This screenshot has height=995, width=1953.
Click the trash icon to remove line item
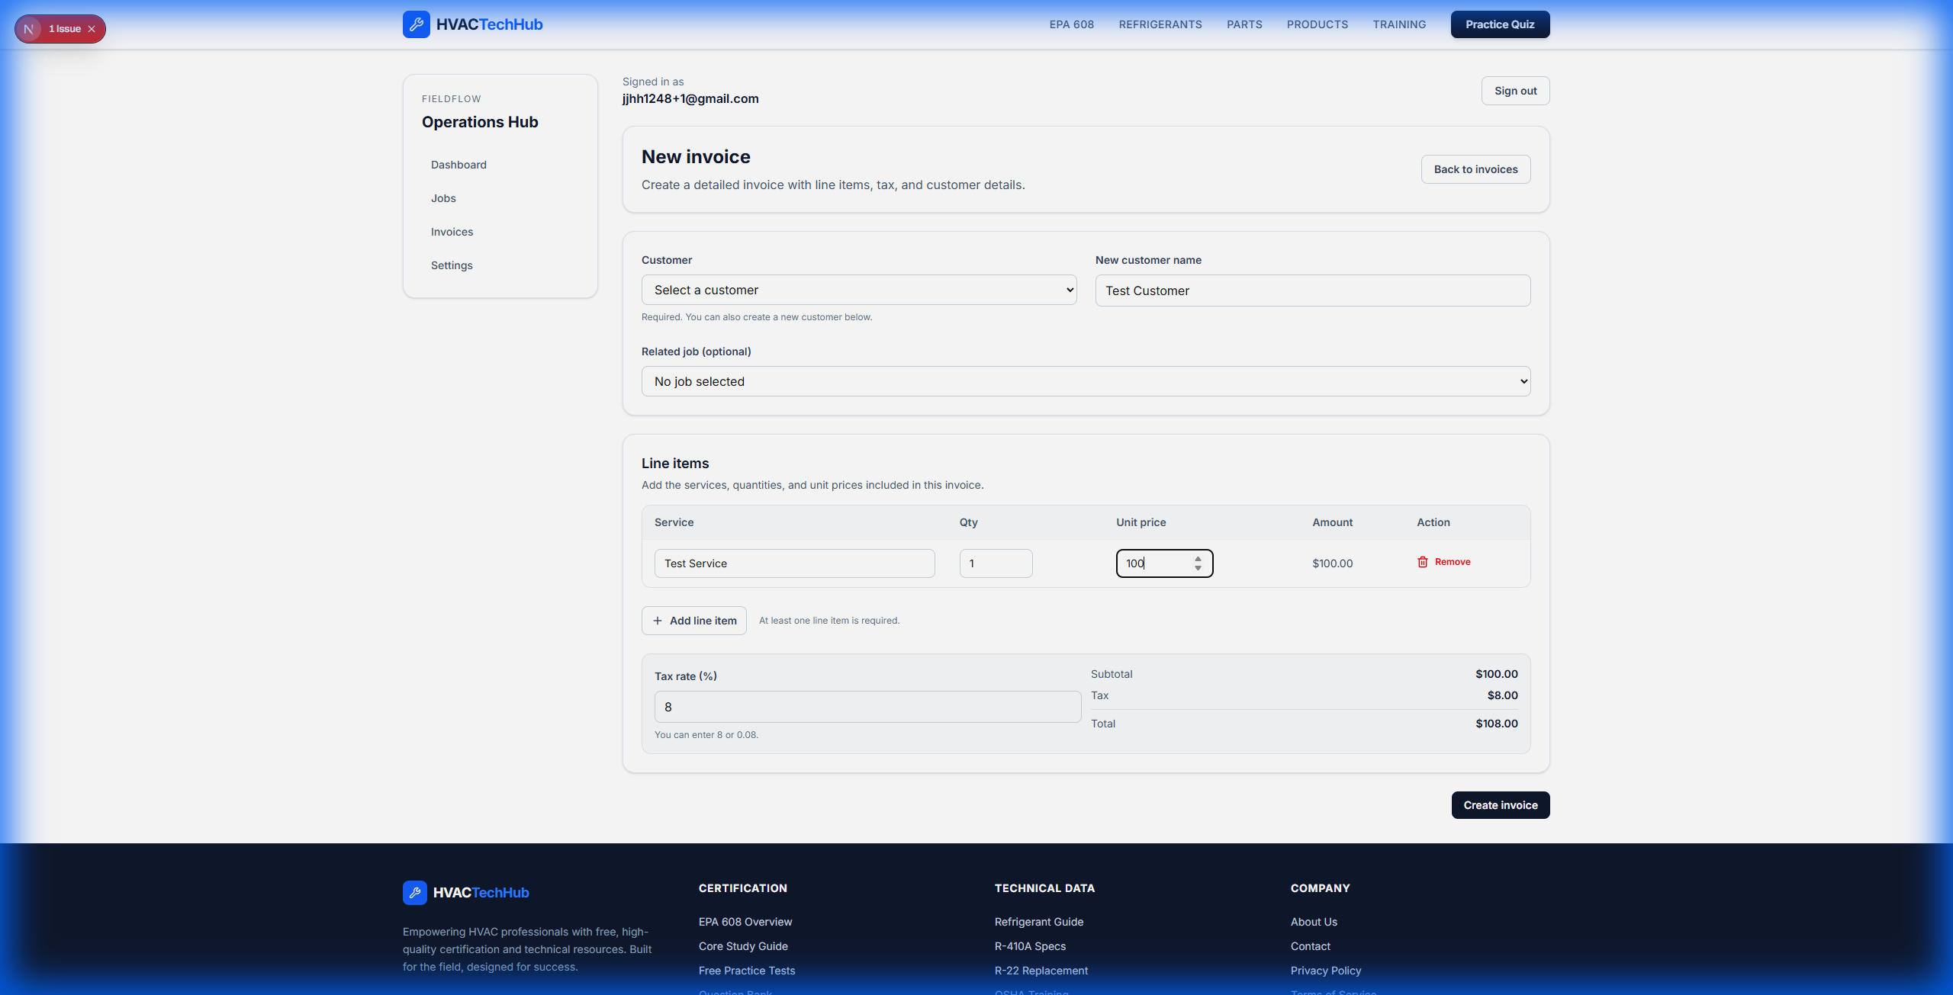tap(1422, 562)
